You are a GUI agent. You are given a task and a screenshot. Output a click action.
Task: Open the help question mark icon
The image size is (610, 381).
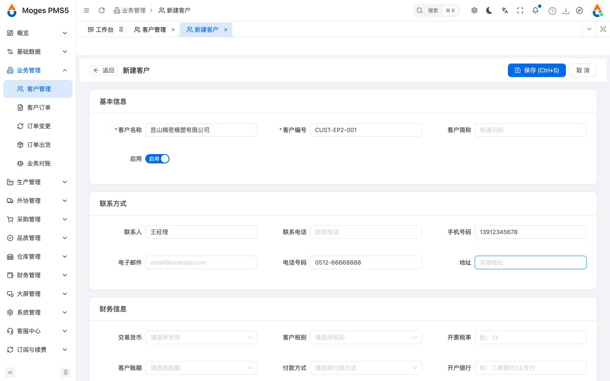[x=552, y=11]
